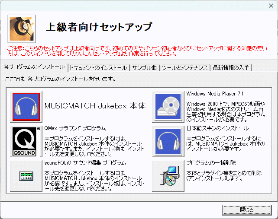Screen dimensions: 278x219
Task: Open the 最新情報の入手 tab
Action: [231, 68]
